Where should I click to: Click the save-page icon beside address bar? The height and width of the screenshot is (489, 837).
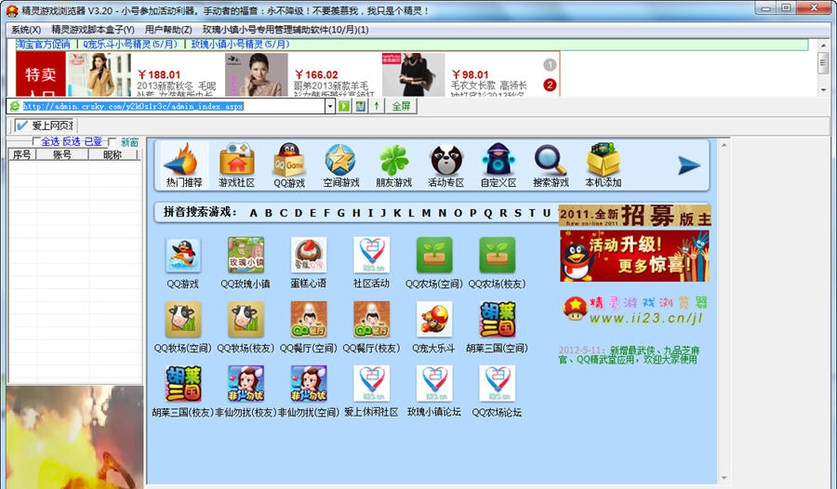(360, 106)
